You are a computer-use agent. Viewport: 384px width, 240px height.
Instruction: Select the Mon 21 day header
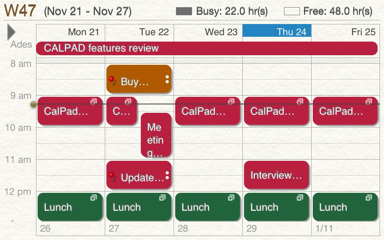tap(70, 32)
